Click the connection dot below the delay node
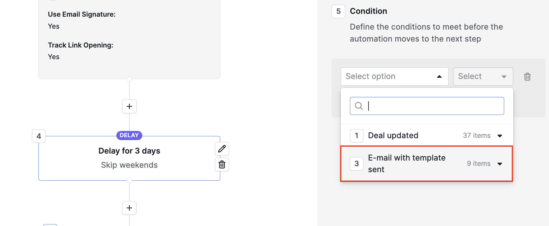This screenshot has width=549, height=226. [x=129, y=180]
